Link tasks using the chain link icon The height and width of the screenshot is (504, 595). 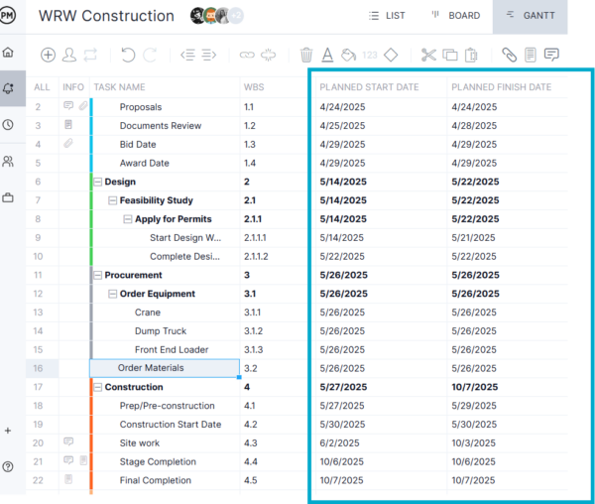pos(247,55)
